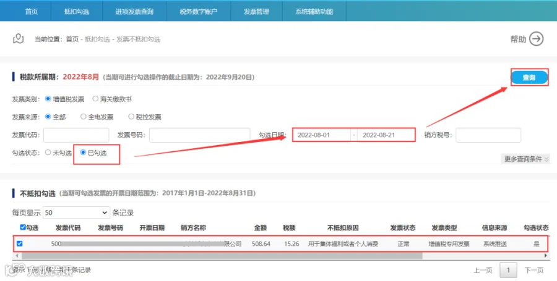Click the help arrow circle icon
This screenshot has width=557, height=281.
point(537,39)
